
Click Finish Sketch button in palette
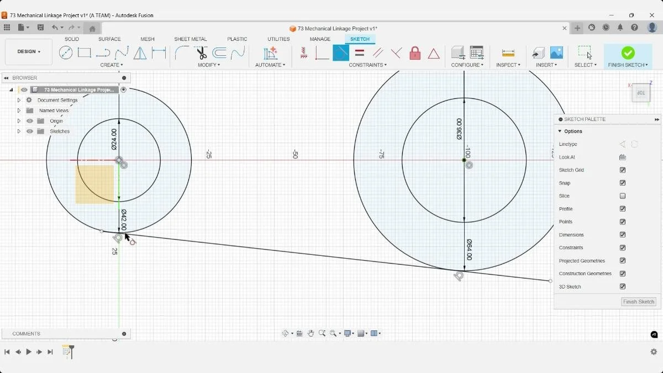[x=639, y=302]
